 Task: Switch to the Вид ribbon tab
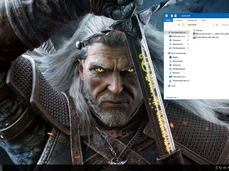click(204, 20)
